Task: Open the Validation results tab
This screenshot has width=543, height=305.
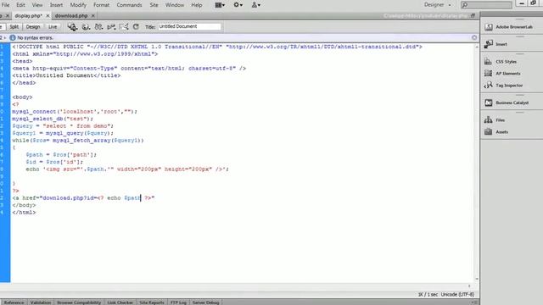Action: coord(41,302)
